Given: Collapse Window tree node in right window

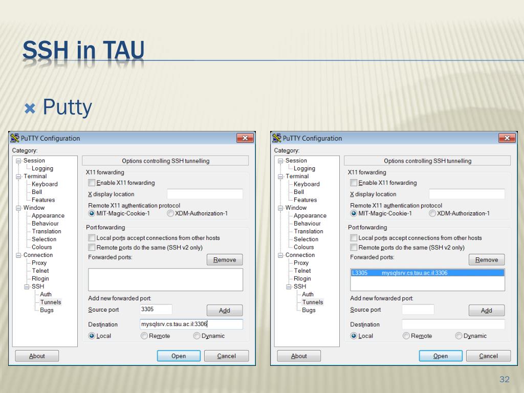Looking at the screenshot, I should 281,208.
